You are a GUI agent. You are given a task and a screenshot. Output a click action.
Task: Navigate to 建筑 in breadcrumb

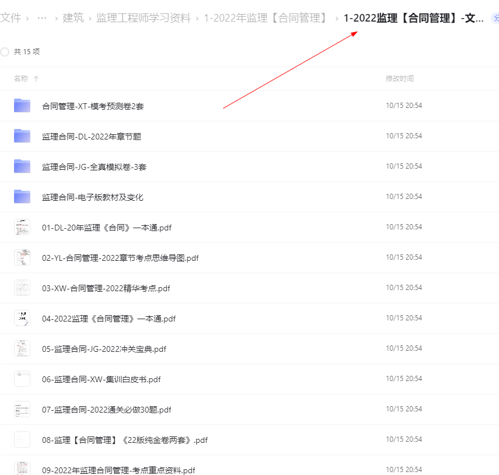(73, 18)
